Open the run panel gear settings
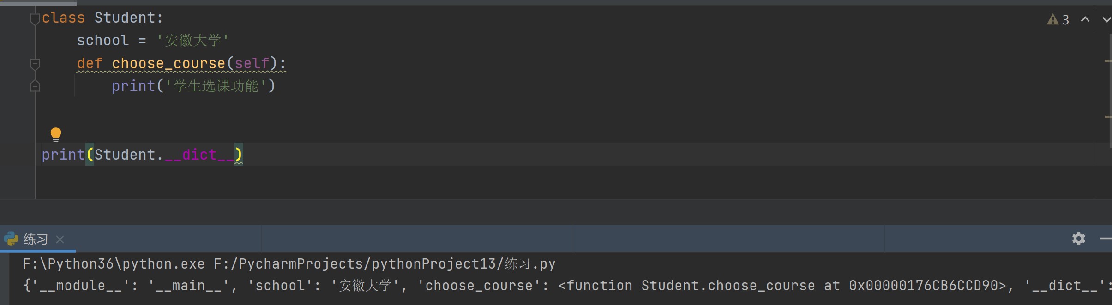Image resolution: width=1112 pixels, height=305 pixels. tap(1078, 239)
